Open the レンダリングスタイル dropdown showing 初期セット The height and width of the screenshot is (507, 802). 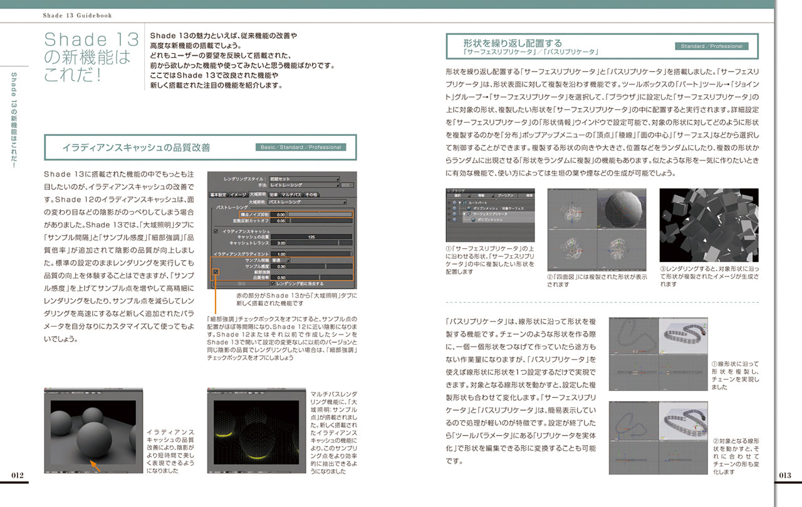point(305,179)
